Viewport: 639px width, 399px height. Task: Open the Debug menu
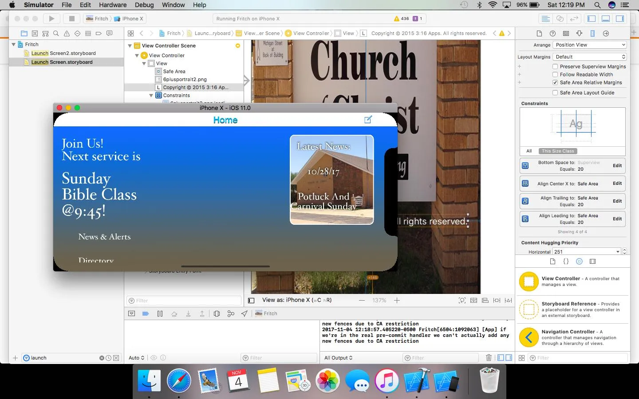tap(144, 5)
